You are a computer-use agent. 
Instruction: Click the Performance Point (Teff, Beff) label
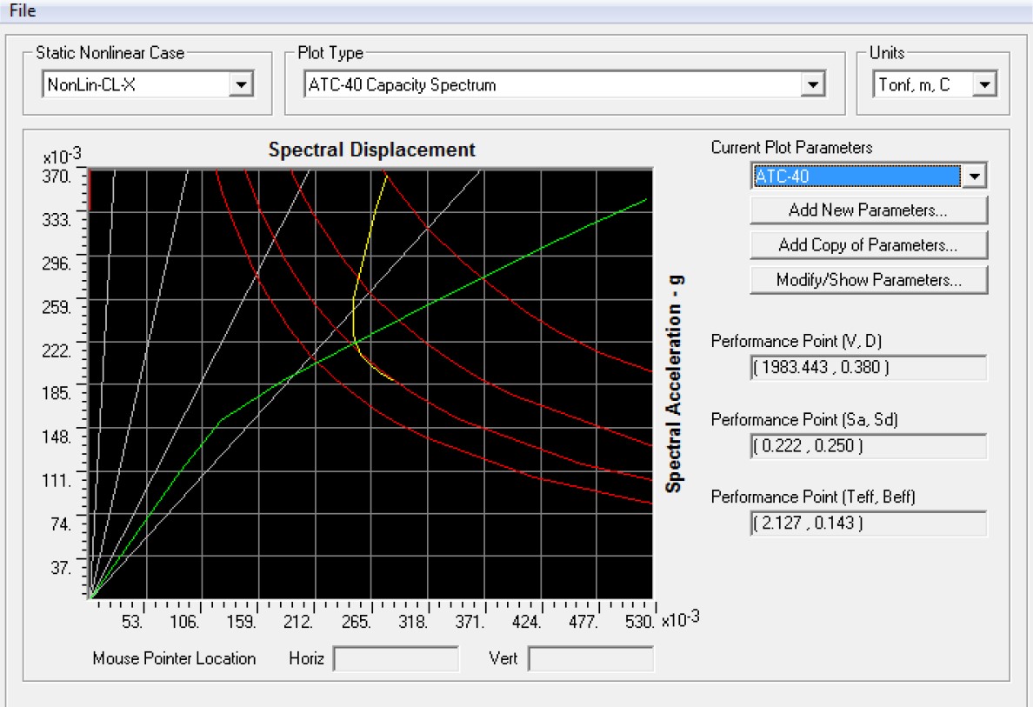click(813, 497)
